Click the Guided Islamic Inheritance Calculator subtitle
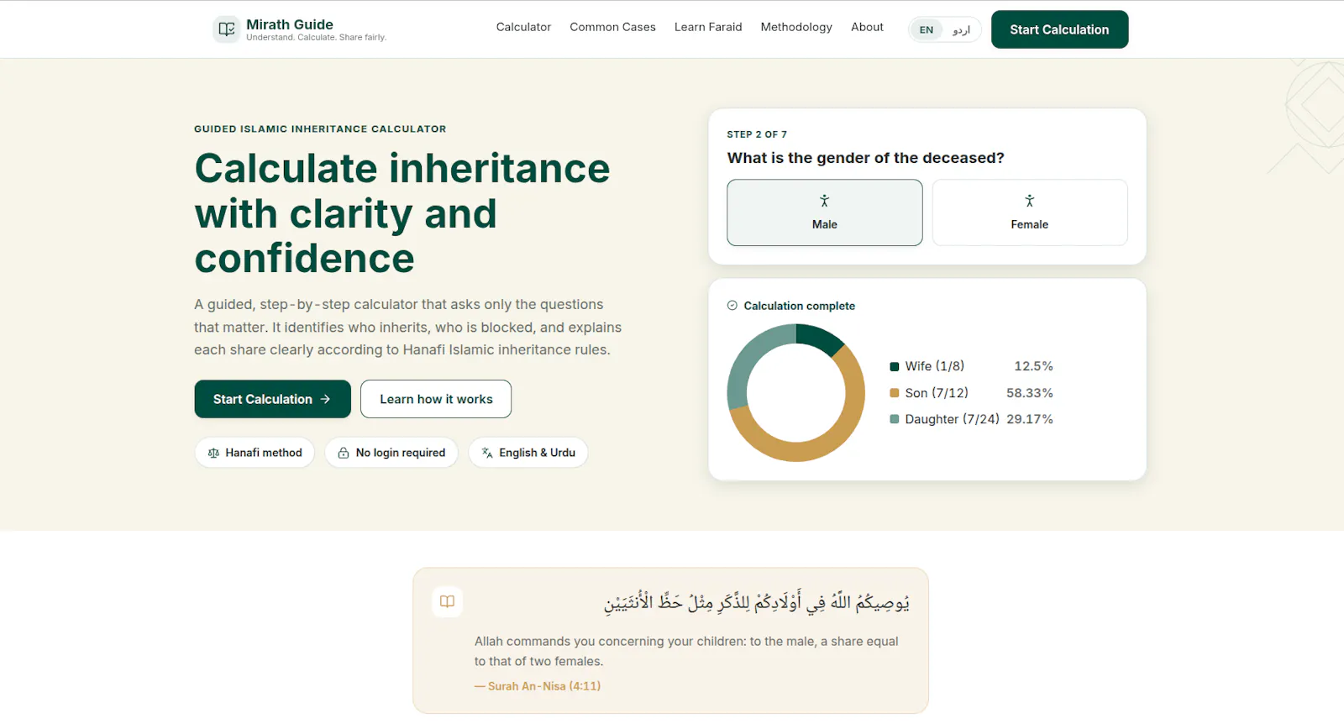Screen dimensions: 1344x724 [x=320, y=129]
